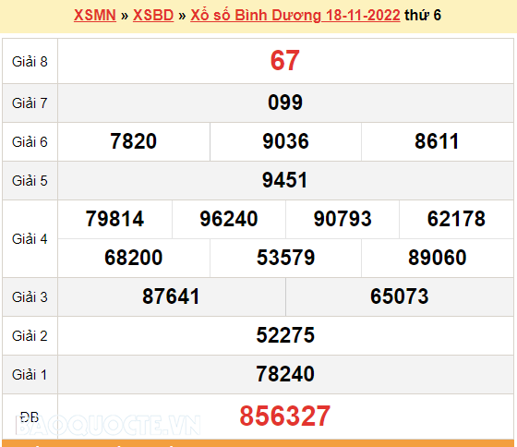Click the Giải 6 number 7820

click(x=133, y=141)
